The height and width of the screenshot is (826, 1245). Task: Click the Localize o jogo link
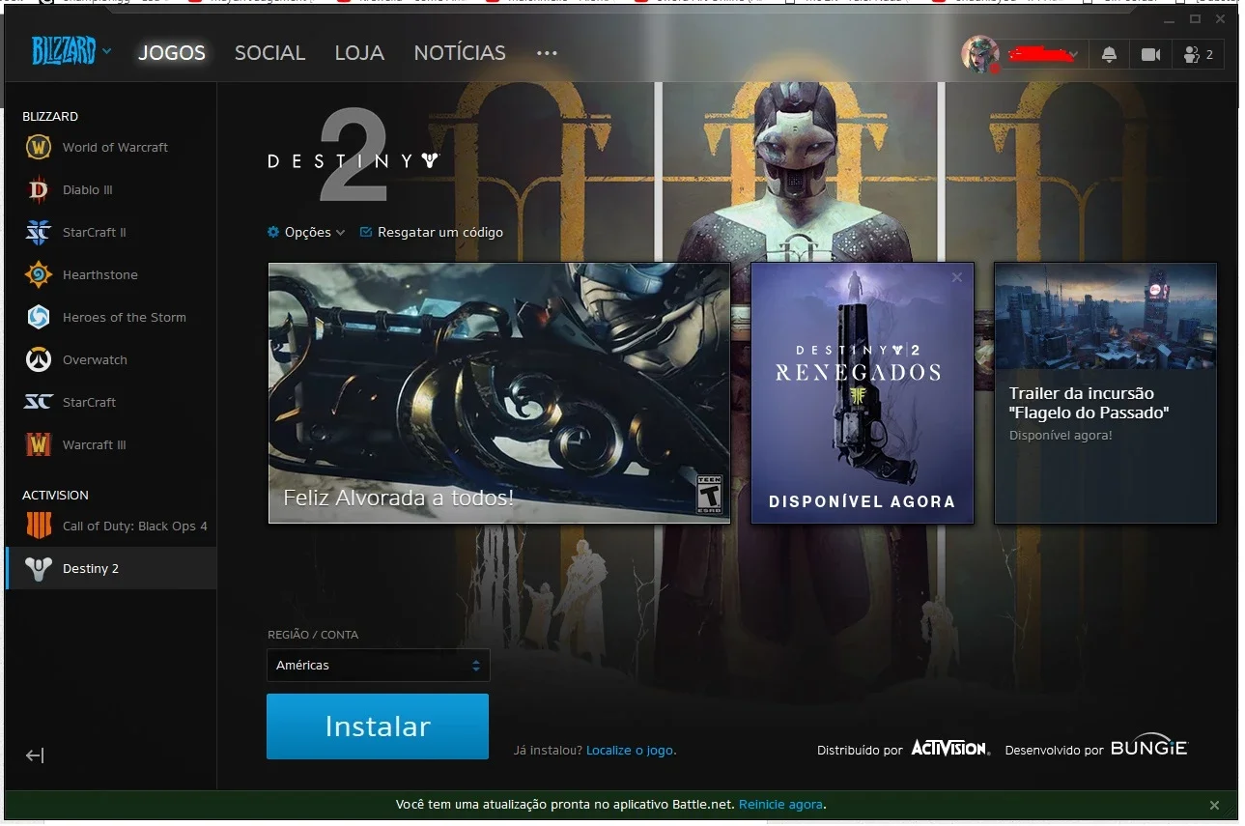point(631,751)
